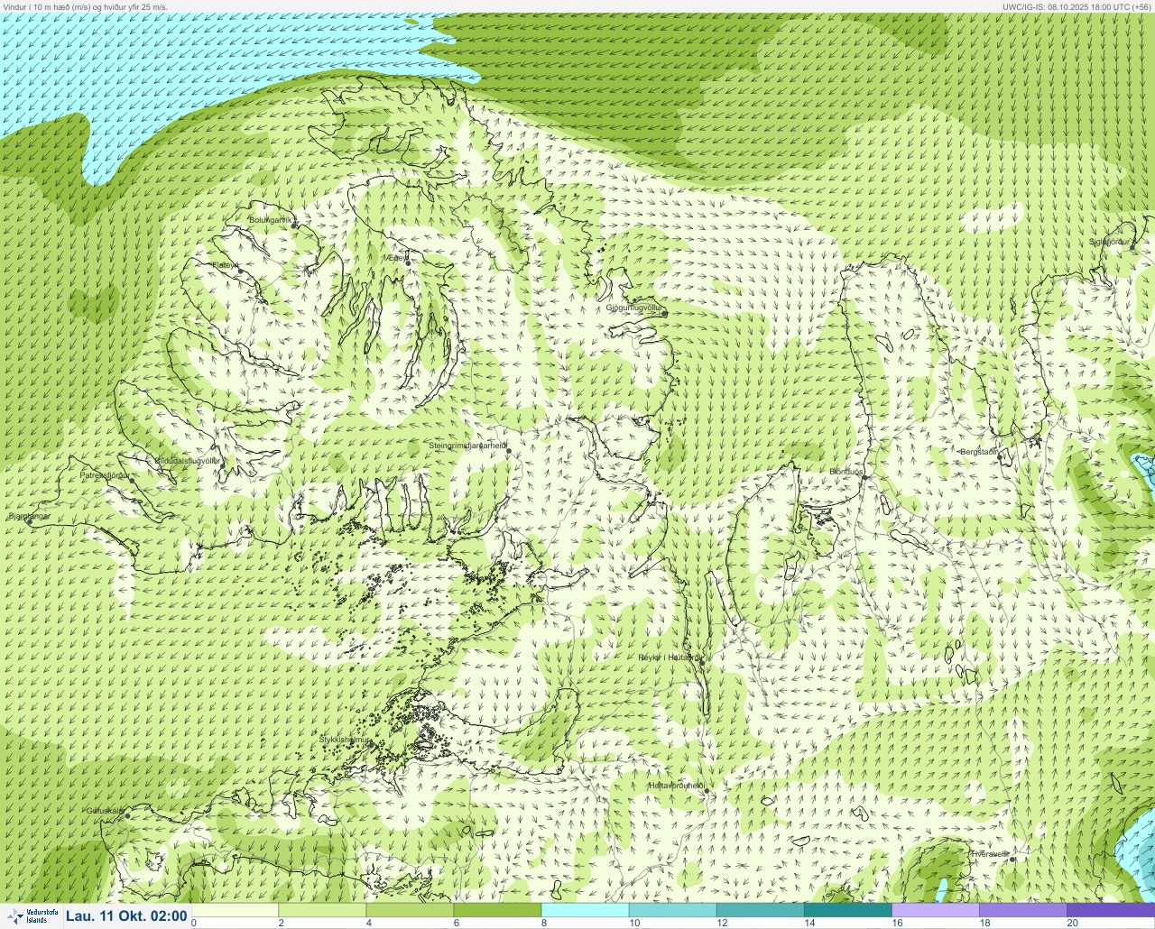Click the legend value 2 label
1155x929 pixels.
[282, 923]
